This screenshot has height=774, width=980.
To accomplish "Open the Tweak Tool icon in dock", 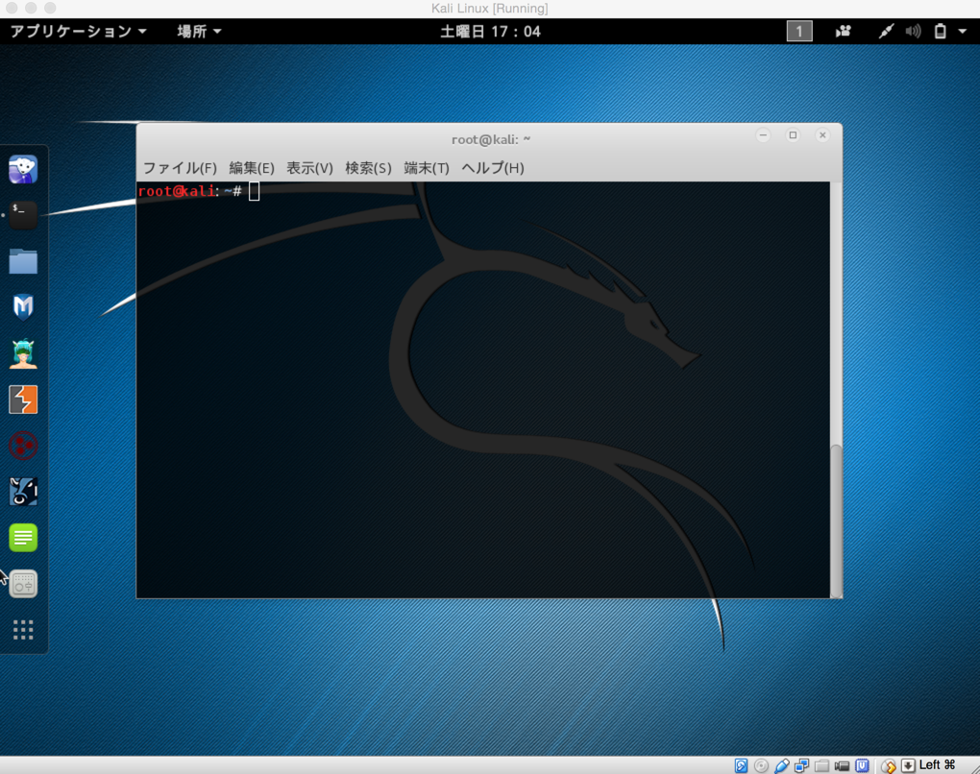I will [x=23, y=584].
